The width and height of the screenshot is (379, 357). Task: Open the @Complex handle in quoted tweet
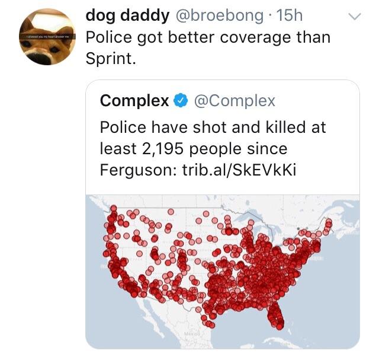click(235, 101)
